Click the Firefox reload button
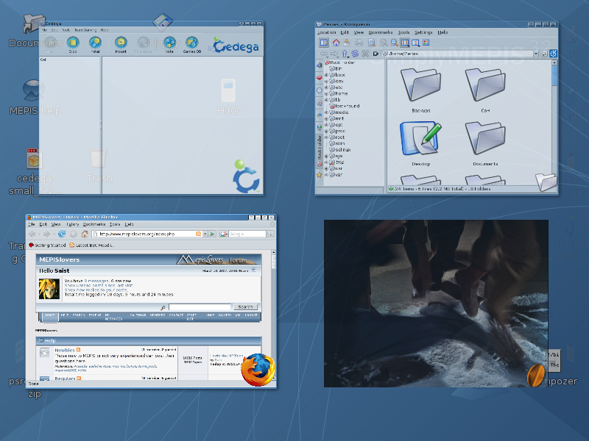The height and width of the screenshot is (441, 589). pyautogui.click(x=62, y=234)
